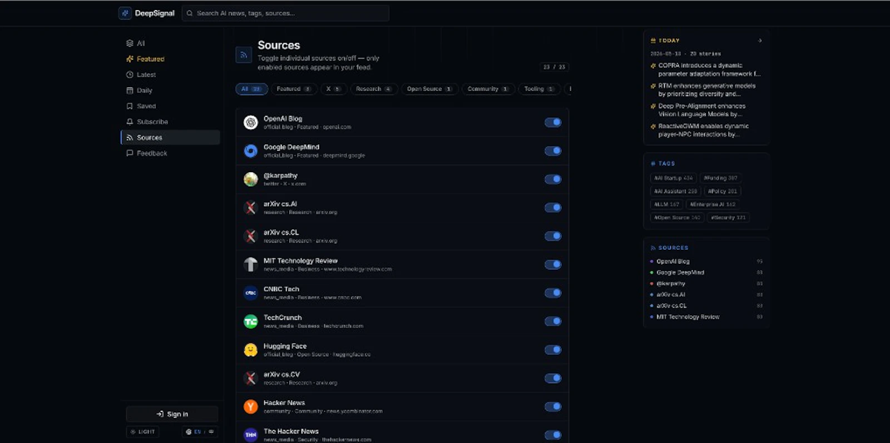The image size is (890, 443).
Task: Click The Hacker News THN logo
Action: [x=251, y=435]
